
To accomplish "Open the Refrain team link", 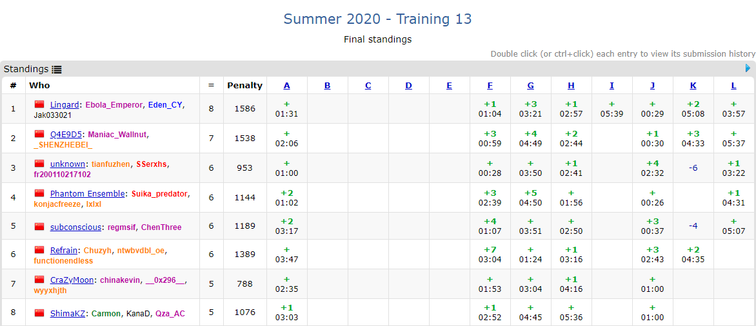I will pyautogui.click(x=64, y=250).
